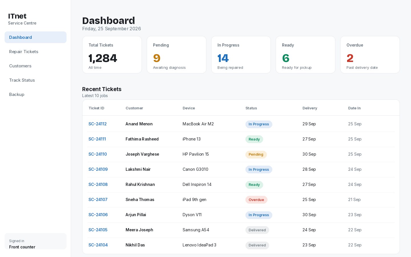Click the Ready badge in iPhone 13 row
The width and height of the screenshot is (411, 257).
(254, 139)
